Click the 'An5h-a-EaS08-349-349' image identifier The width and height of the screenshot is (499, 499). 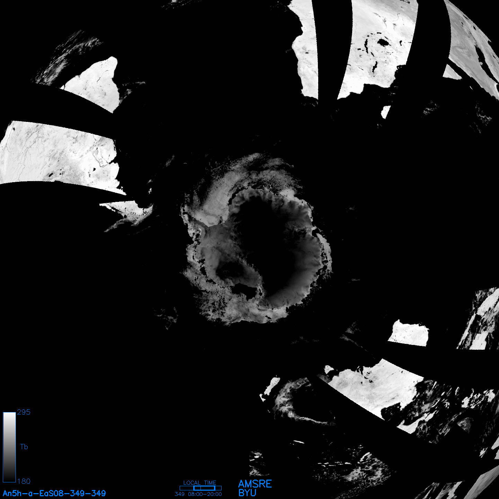pos(54,493)
